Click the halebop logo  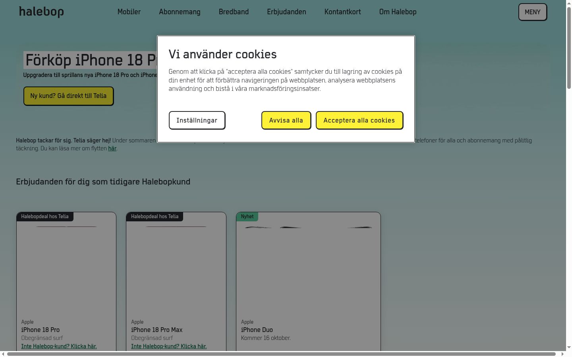coord(41,12)
